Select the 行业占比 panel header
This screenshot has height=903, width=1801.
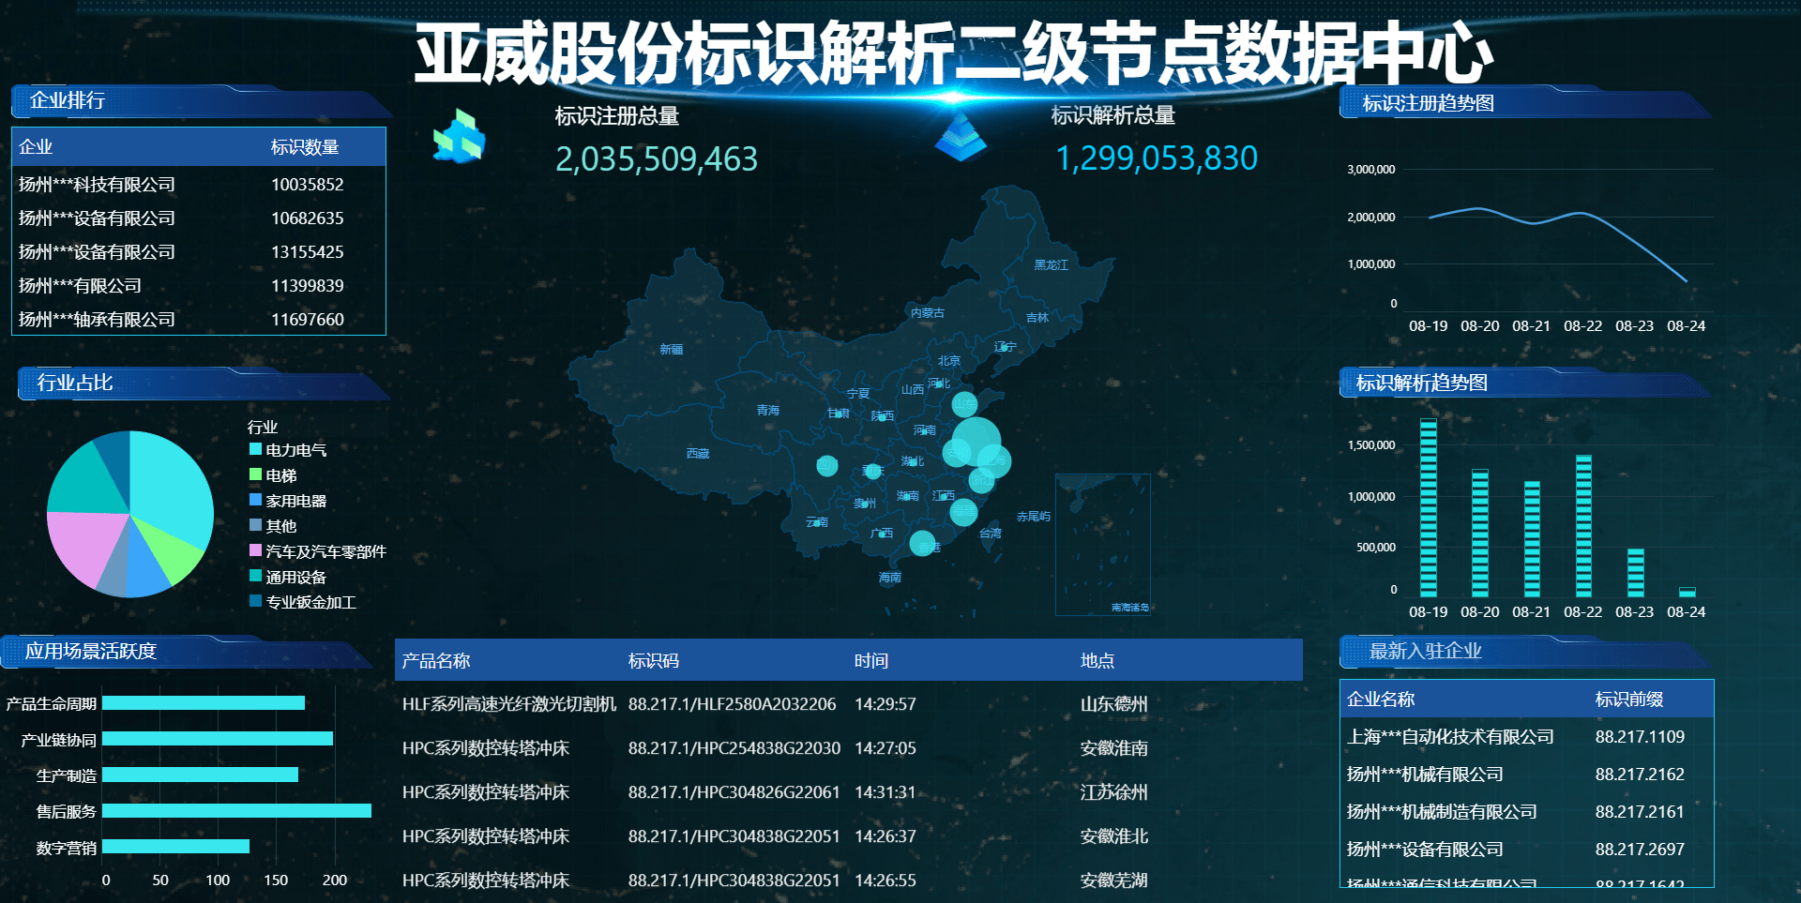click(204, 383)
